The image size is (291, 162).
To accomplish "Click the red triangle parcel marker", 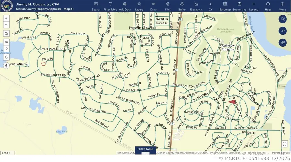I will click(232, 102).
